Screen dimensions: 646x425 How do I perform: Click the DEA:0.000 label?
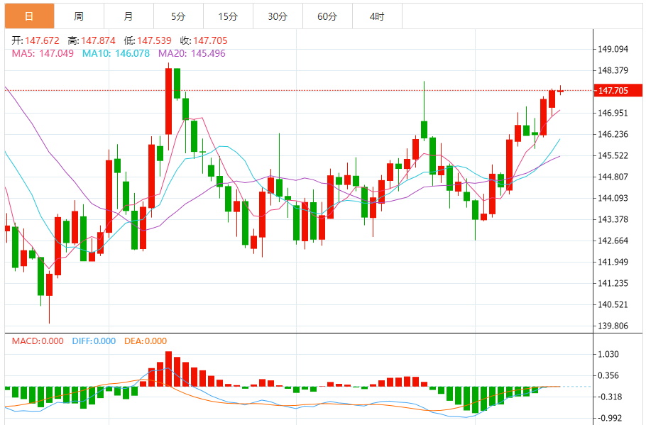(146, 341)
